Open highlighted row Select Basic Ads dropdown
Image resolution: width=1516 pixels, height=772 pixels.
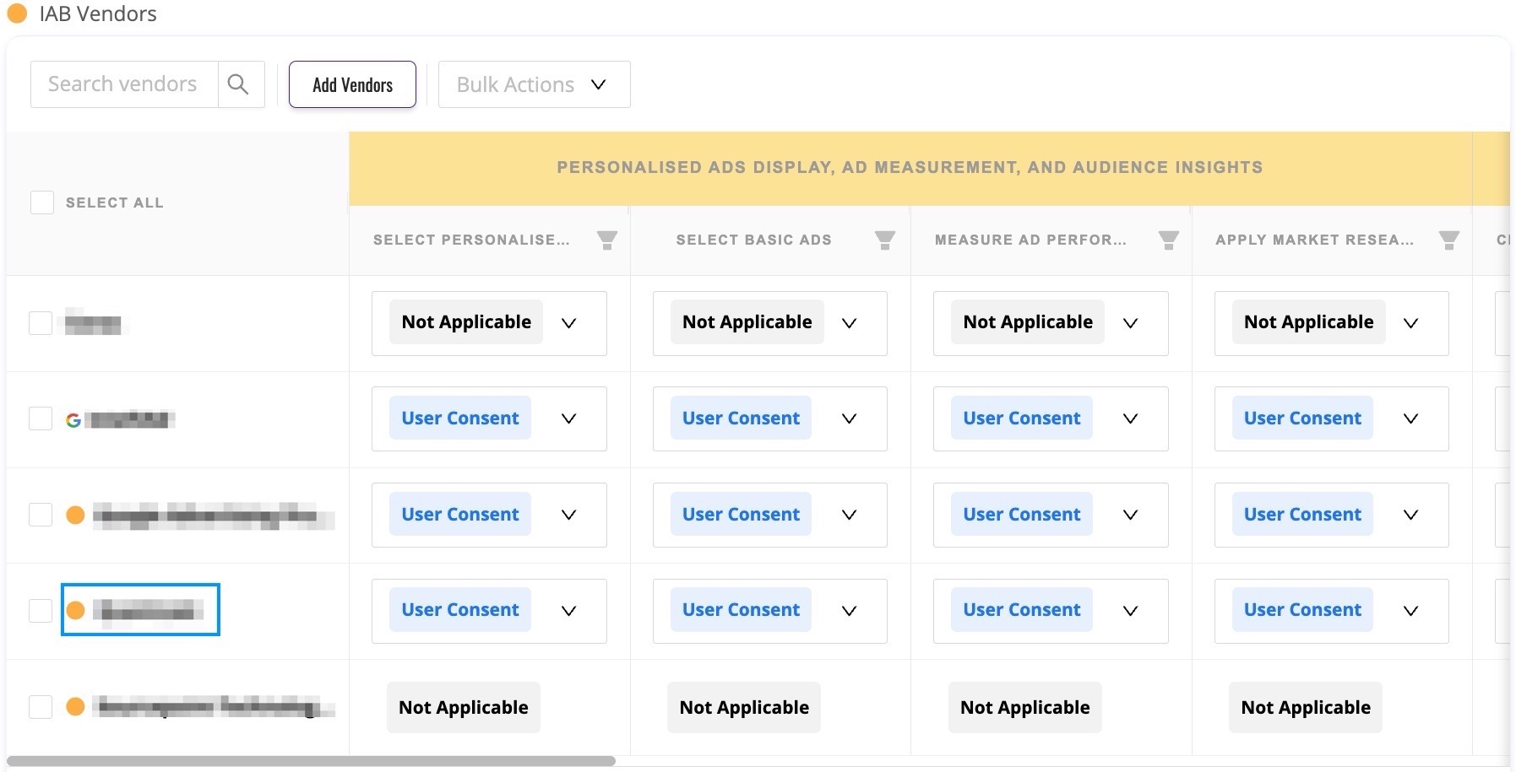[769, 611]
